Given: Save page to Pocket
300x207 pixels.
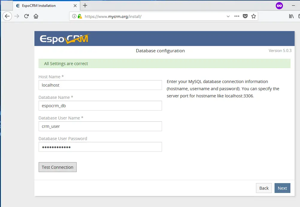Looking at the screenshot, I should (245, 16).
